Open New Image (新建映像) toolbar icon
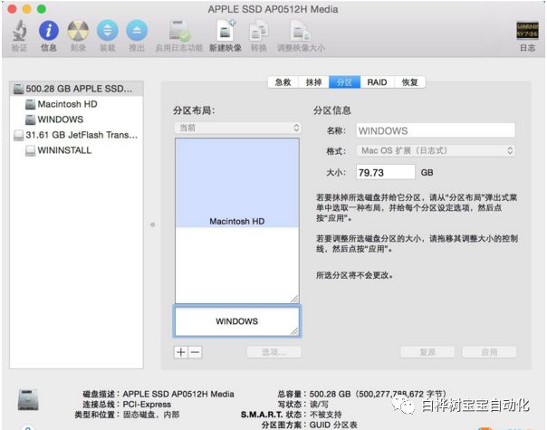Image resolution: width=547 pixels, height=430 pixels. pos(226,31)
